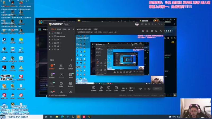Open the 视频连麦 tool icon
This screenshot has height=119, width=212.
pyautogui.click(x=52, y=76)
